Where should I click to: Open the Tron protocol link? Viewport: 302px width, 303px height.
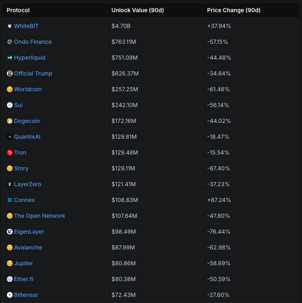coord(20,153)
